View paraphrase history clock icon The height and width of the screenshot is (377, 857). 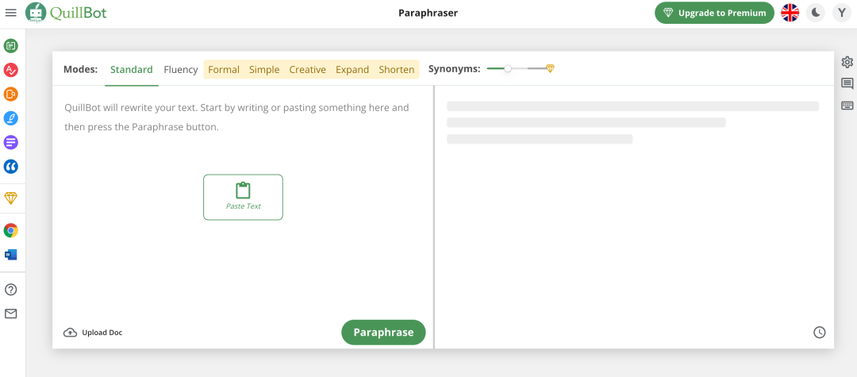click(x=820, y=333)
